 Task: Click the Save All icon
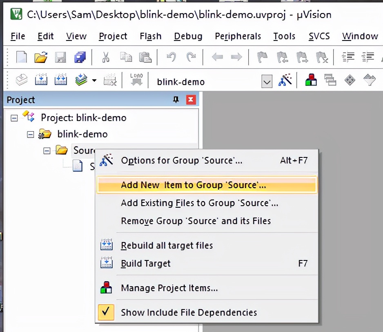[80, 57]
